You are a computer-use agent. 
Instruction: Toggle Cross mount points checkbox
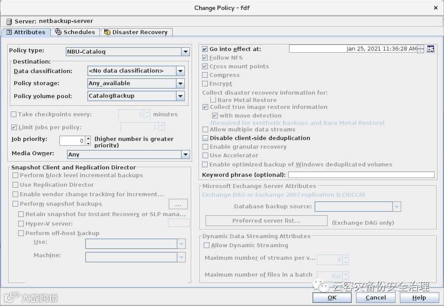(x=205, y=67)
